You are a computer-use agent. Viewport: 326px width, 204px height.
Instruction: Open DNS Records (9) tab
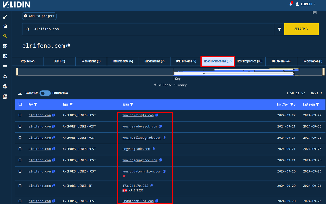186,61
